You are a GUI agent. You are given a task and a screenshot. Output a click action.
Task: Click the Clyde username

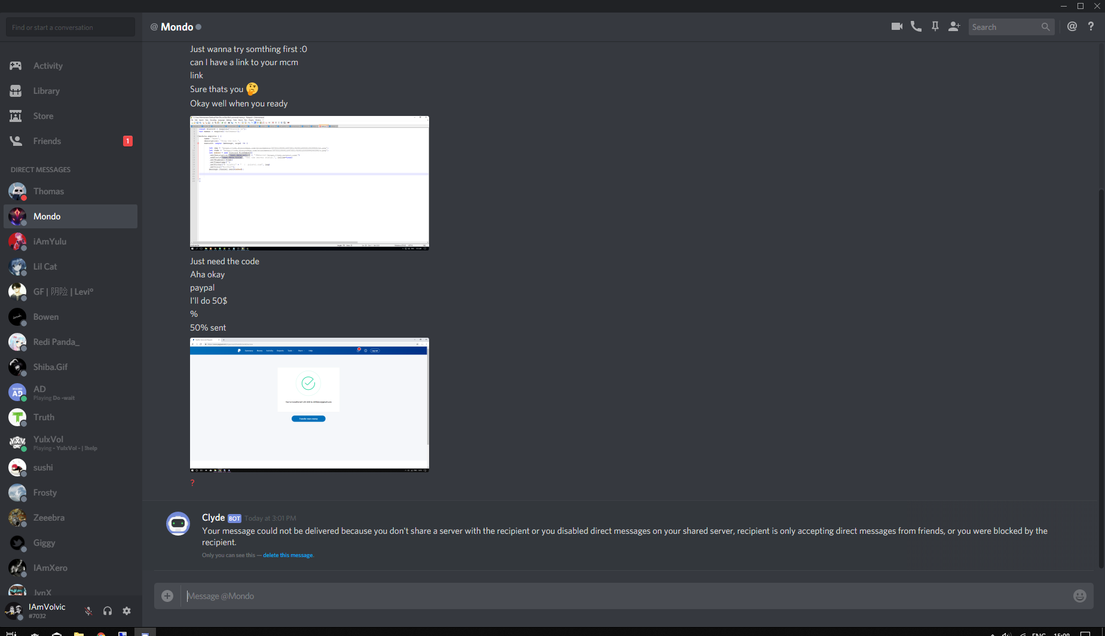(x=213, y=518)
